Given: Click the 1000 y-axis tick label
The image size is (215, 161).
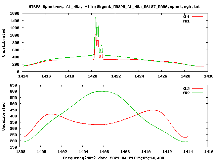Looking at the screenshot, I should click(x=14, y=35).
